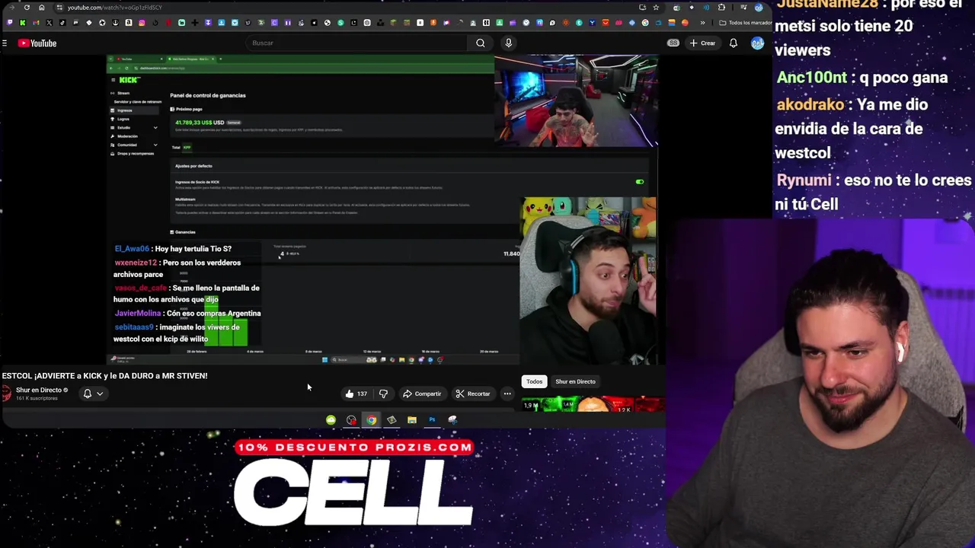Image resolution: width=975 pixels, height=548 pixels.
Task: Click Recortar to clip the video
Action: 473,393
